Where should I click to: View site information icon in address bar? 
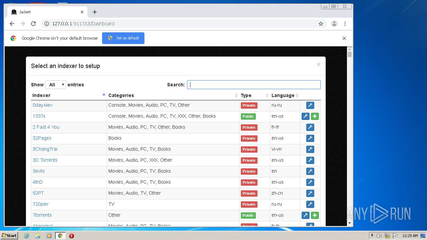pyautogui.click(x=47, y=24)
